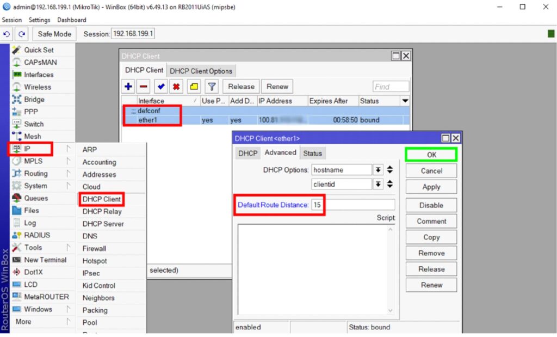Image resolution: width=557 pixels, height=337 pixels.
Task: Click the red cross Disable icon
Action: coord(176,87)
